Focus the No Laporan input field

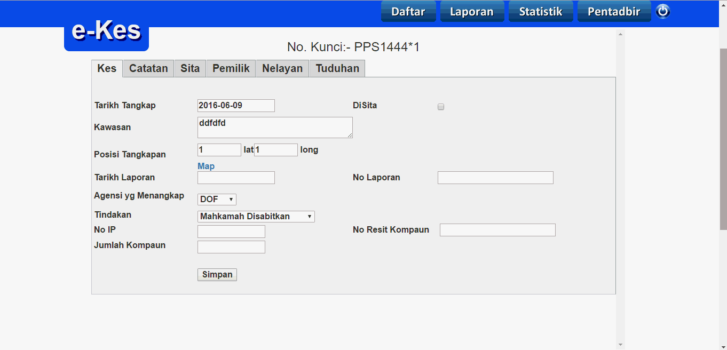[x=495, y=178]
